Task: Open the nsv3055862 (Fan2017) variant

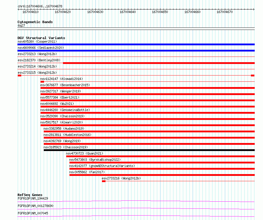Action: click(x=87, y=172)
